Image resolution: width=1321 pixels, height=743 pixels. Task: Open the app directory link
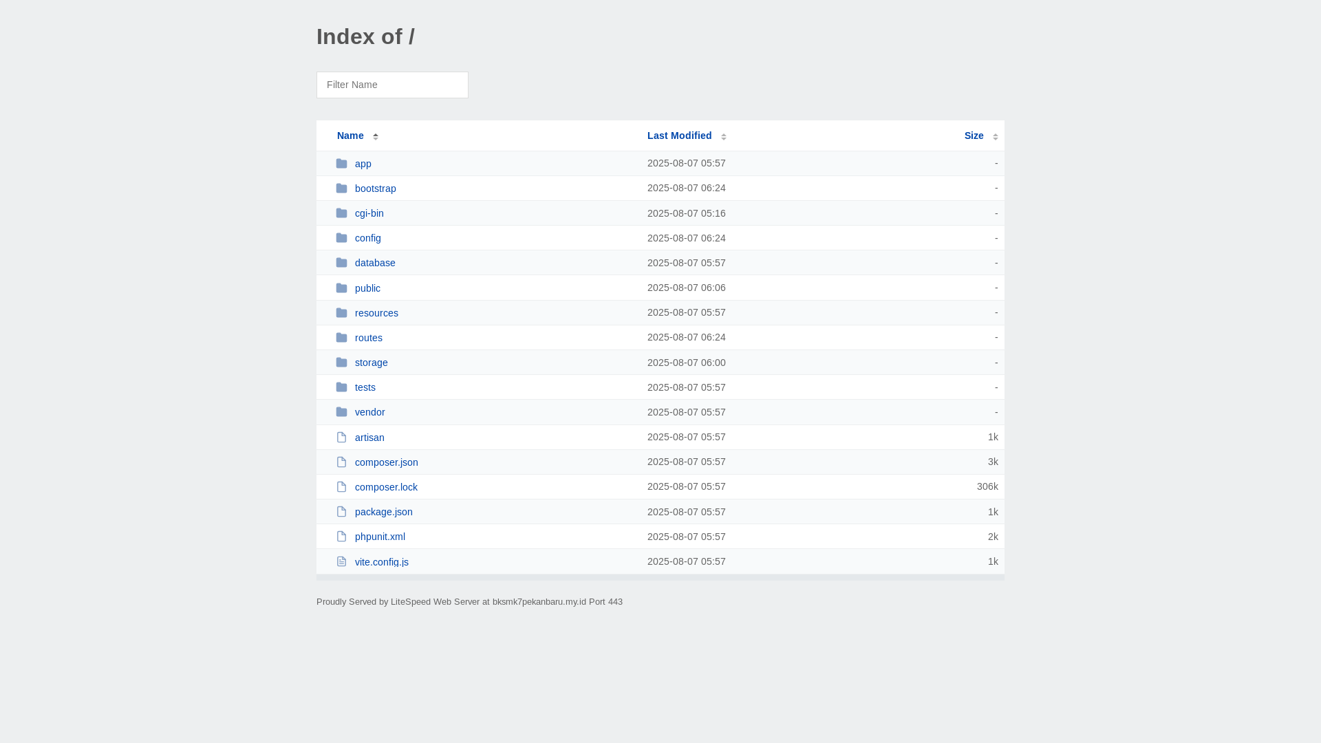click(363, 164)
